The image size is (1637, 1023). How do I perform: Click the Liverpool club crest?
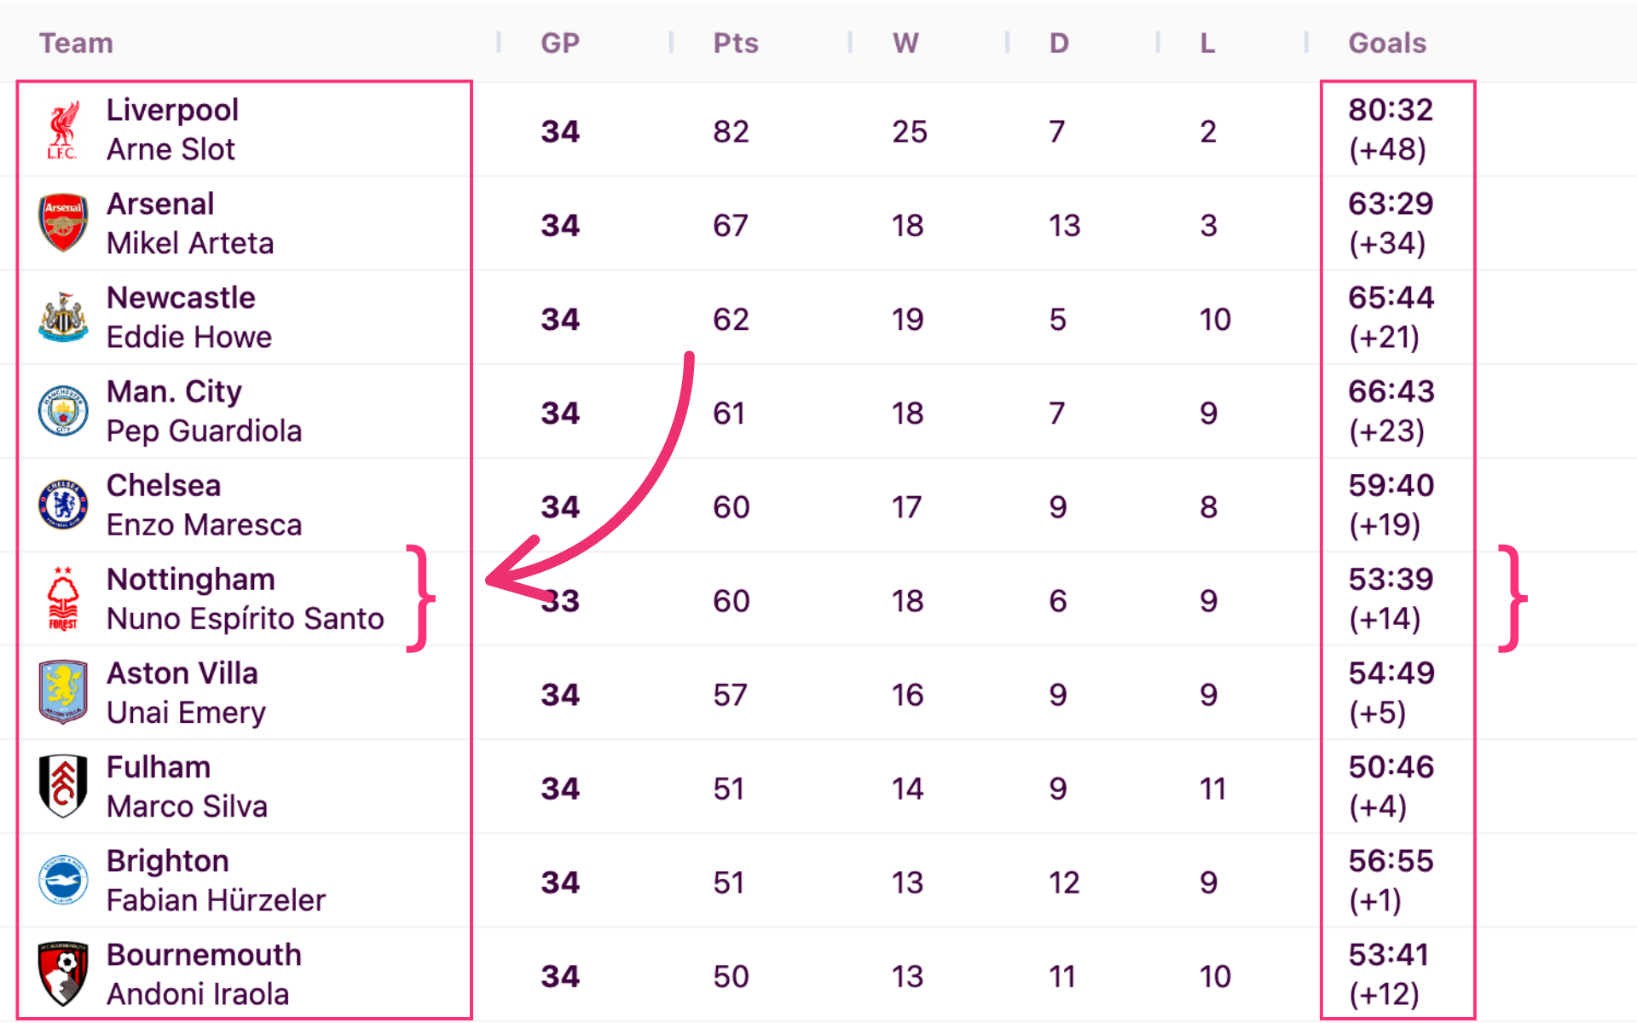pos(63,130)
